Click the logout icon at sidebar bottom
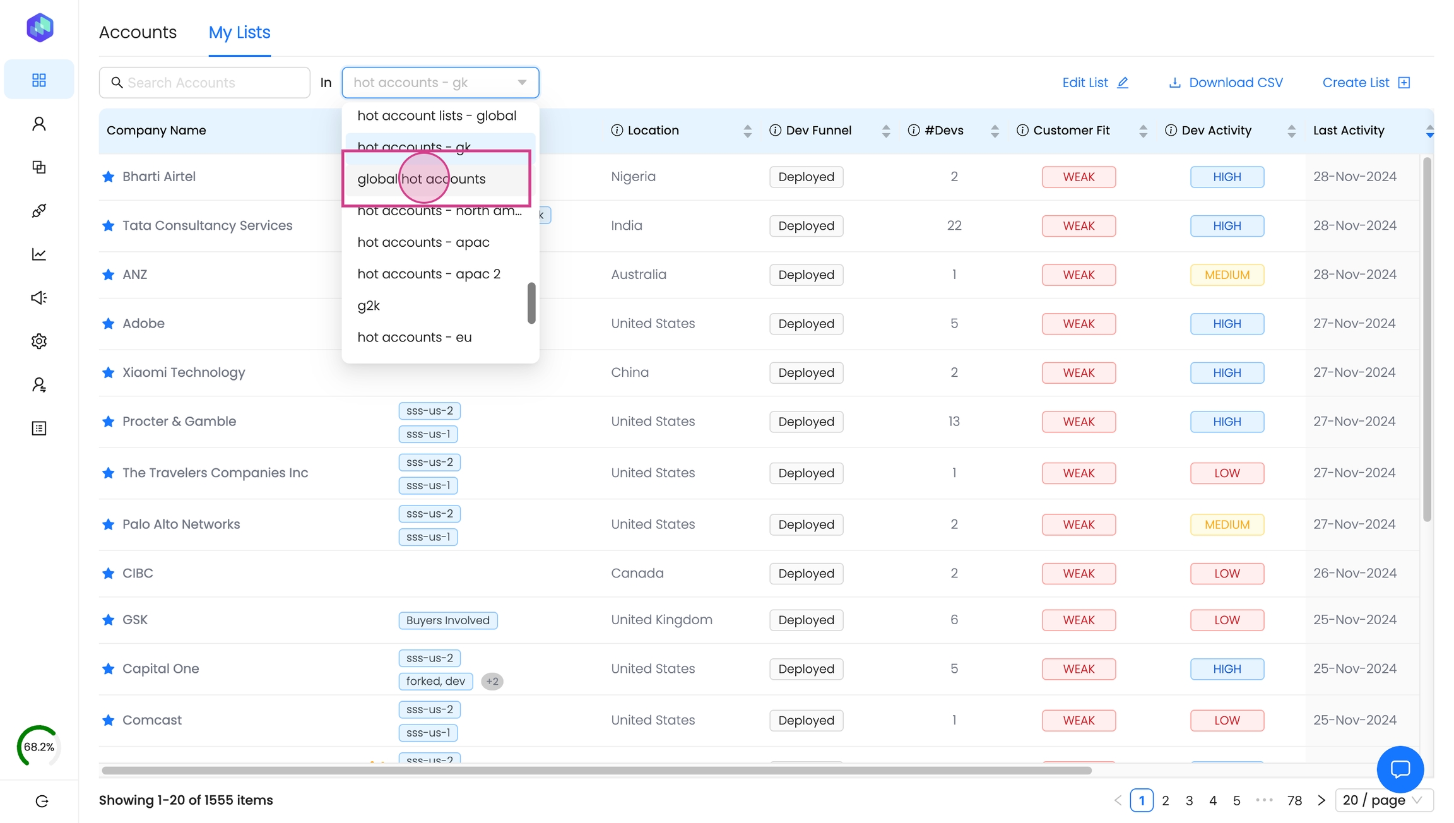 [x=42, y=801]
